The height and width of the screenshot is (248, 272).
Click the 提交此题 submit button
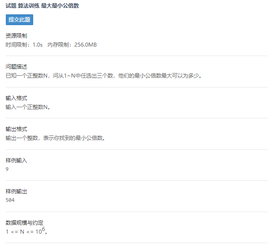[x=19, y=20]
